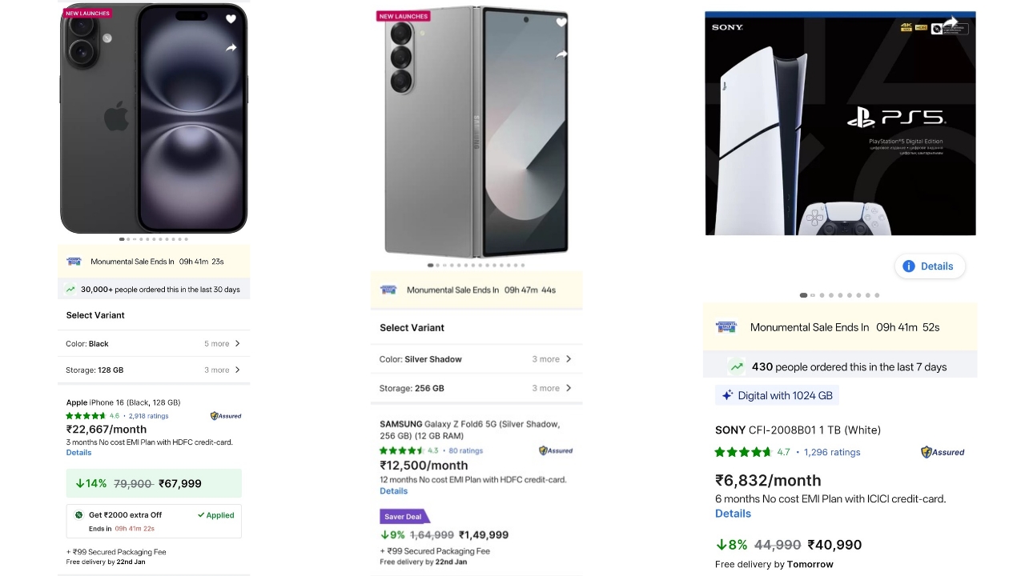Screen dimensions: 1025x576
Task: Add iPhone 16 to wishlist via heart icon
Action: [x=231, y=19]
